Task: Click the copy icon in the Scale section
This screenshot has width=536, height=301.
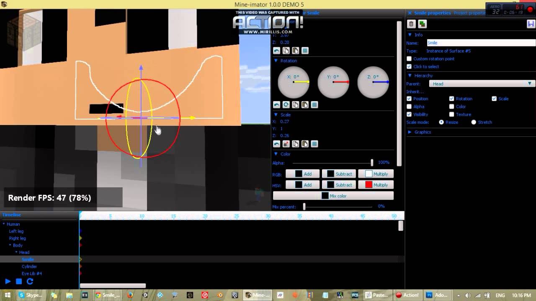Action: (296, 144)
